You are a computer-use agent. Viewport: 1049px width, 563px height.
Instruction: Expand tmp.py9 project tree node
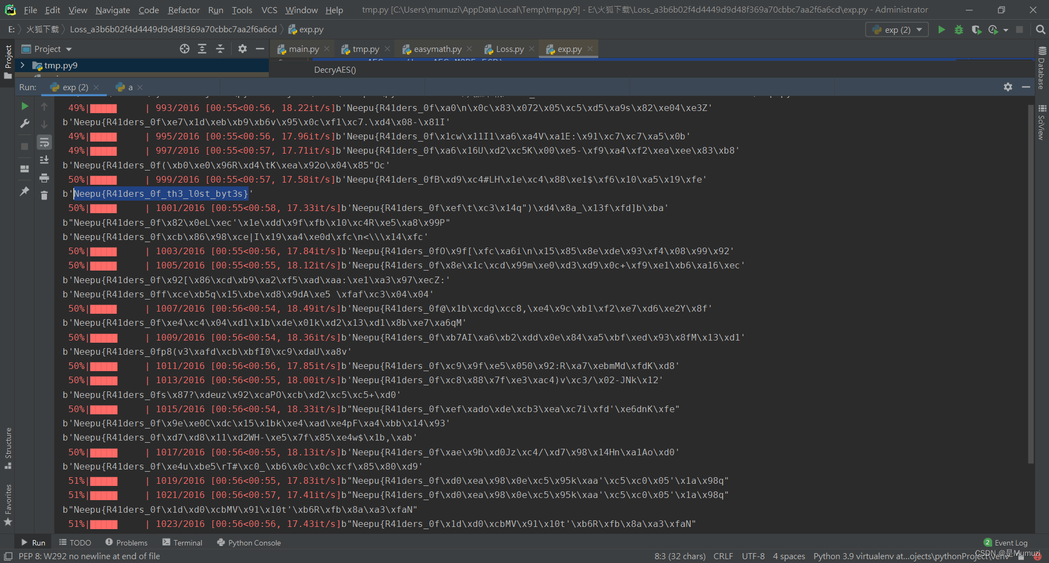pyautogui.click(x=22, y=65)
